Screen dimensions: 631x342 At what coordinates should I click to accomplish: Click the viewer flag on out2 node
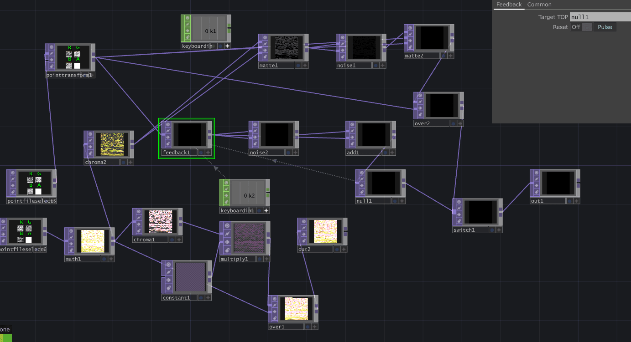pos(304,221)
